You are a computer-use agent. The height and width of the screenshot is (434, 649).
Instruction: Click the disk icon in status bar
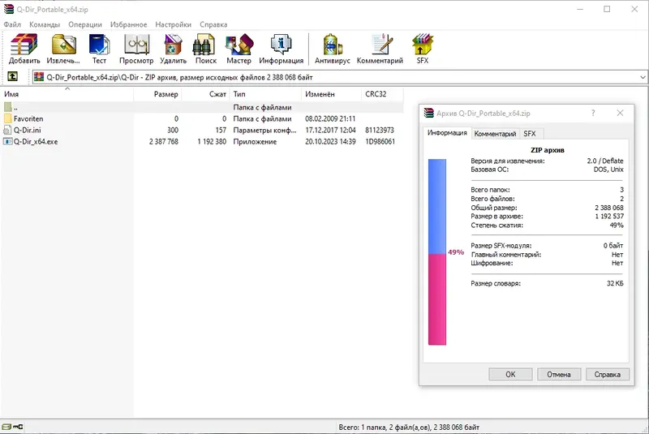(x=6, y=427)
